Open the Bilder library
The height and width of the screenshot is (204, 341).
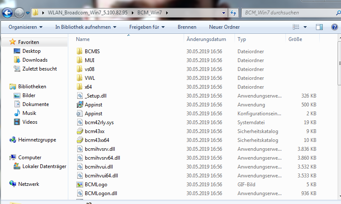point(29,95)
